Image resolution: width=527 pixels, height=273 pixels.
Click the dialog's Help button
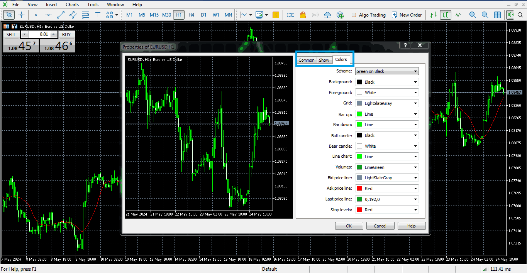click(x=412, y=226)
